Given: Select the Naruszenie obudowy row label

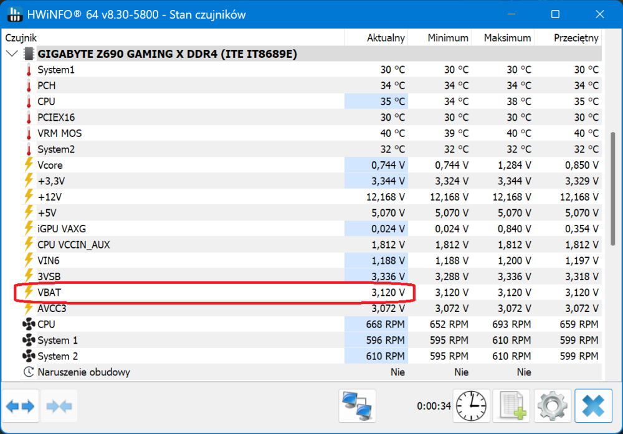Looking at the screenshot, I should coord(84,372).
